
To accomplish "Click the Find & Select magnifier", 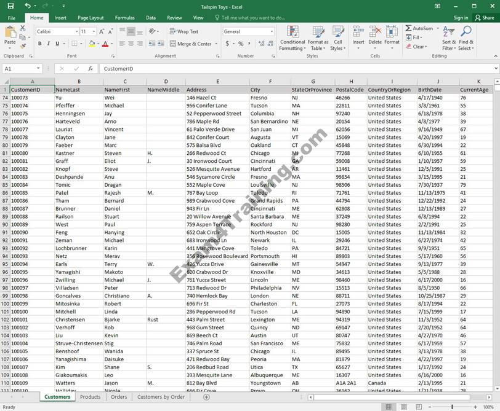I will (466, 38).
